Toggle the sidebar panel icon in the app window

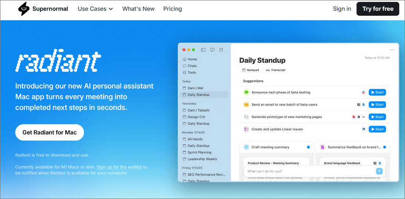203,50
